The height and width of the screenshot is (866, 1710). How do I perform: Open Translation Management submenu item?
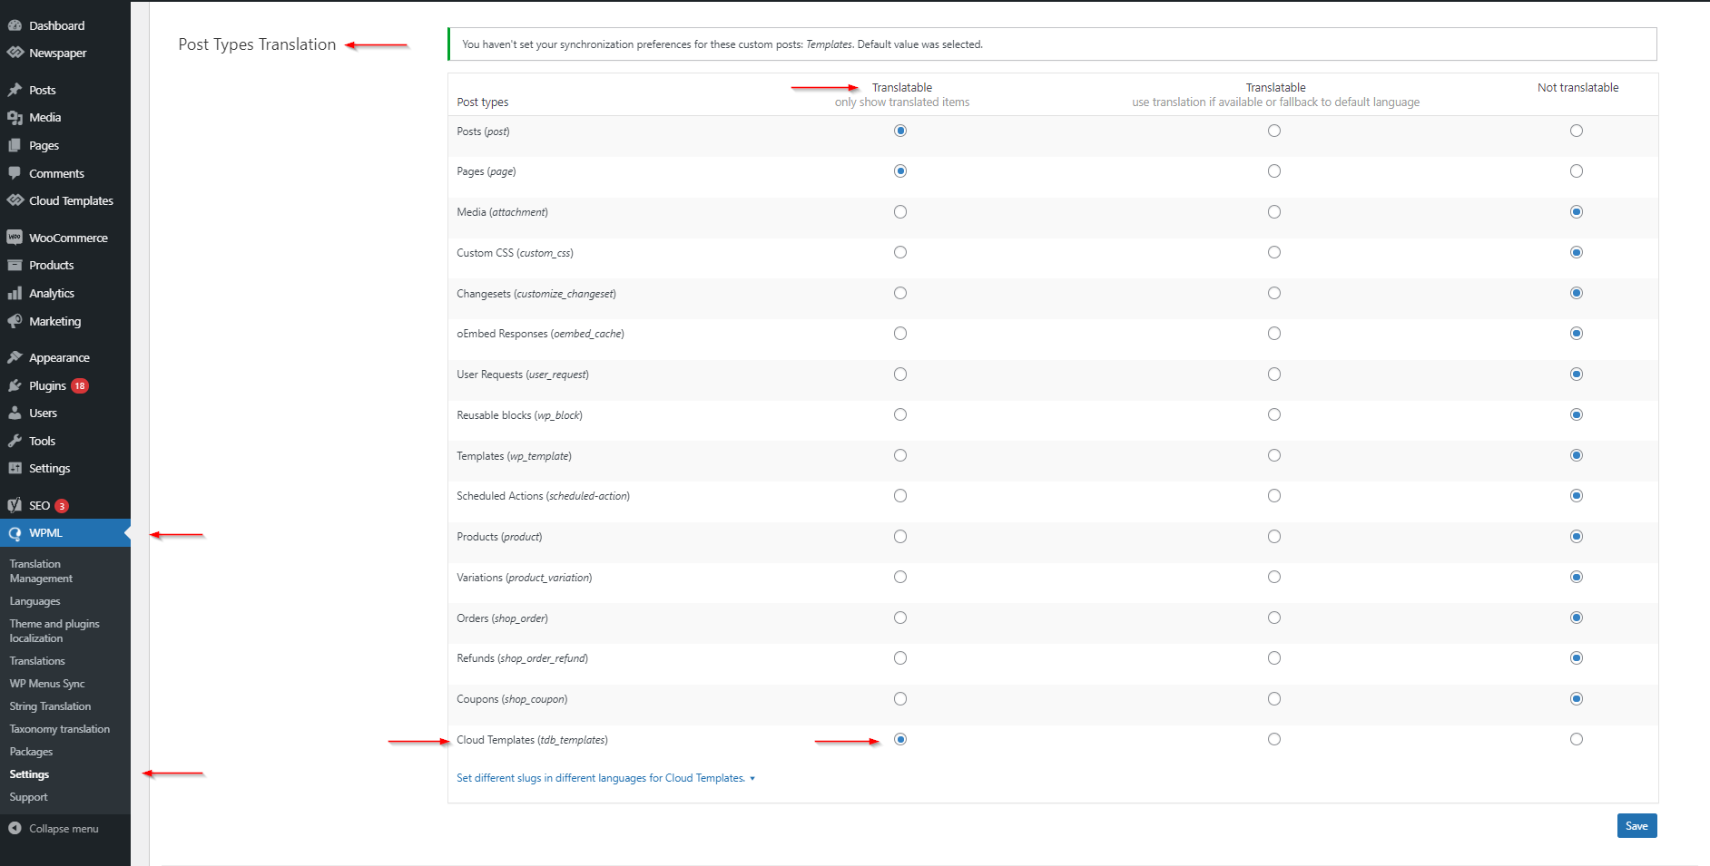(x=41, y=571)
